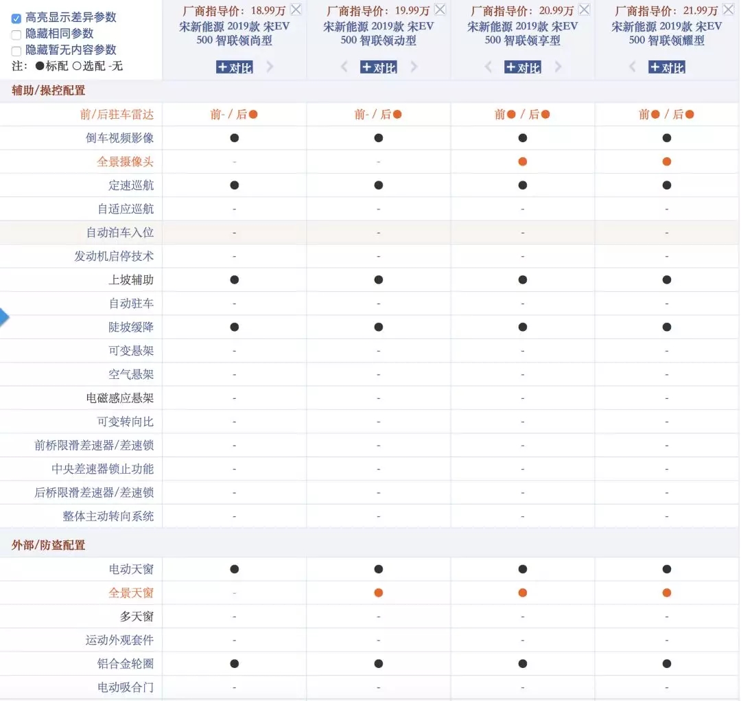The image size is (741, 701).
Task: Click the 前/后驻车雷达 parameter label
Action: tap(117, 115)
